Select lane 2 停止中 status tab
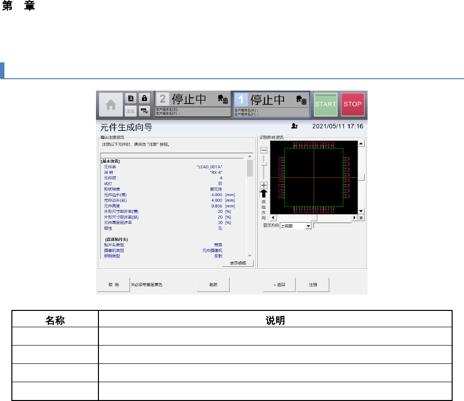The height and width of the screenshot is (401, 464). (x=192, y=103)
